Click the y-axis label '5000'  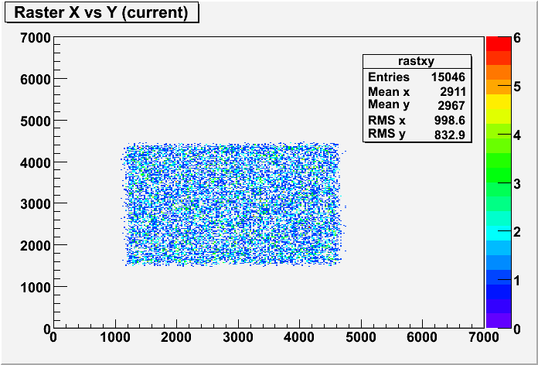click(36, 121)
